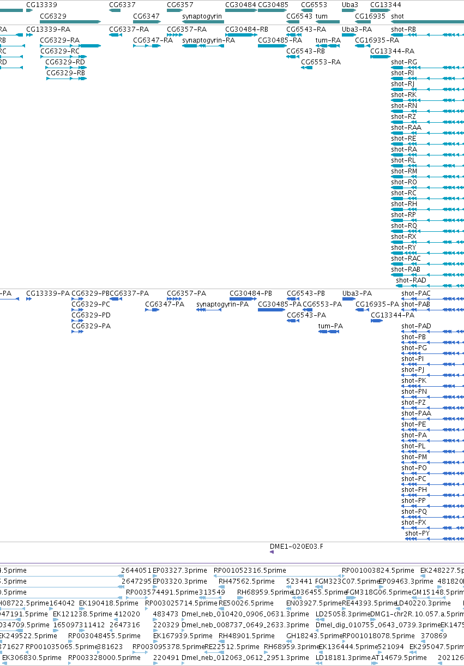Select protein CG13339-PA
The image size is (464, 666).
(x=48, y=293)
